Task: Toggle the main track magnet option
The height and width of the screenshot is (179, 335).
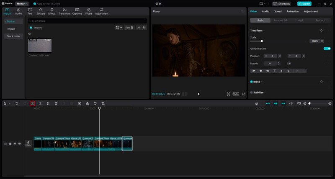Action: pyautogui.click(x=268, y=103)
